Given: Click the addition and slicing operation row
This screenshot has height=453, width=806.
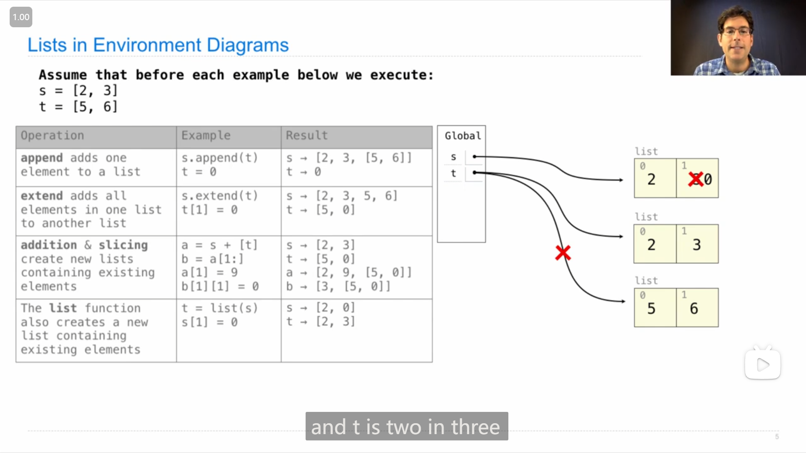Looking at the screenshot, I should point(221,266).
